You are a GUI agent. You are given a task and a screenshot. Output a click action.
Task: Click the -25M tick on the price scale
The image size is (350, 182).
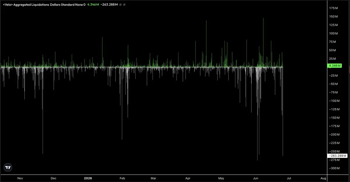[x=333, y=76]
